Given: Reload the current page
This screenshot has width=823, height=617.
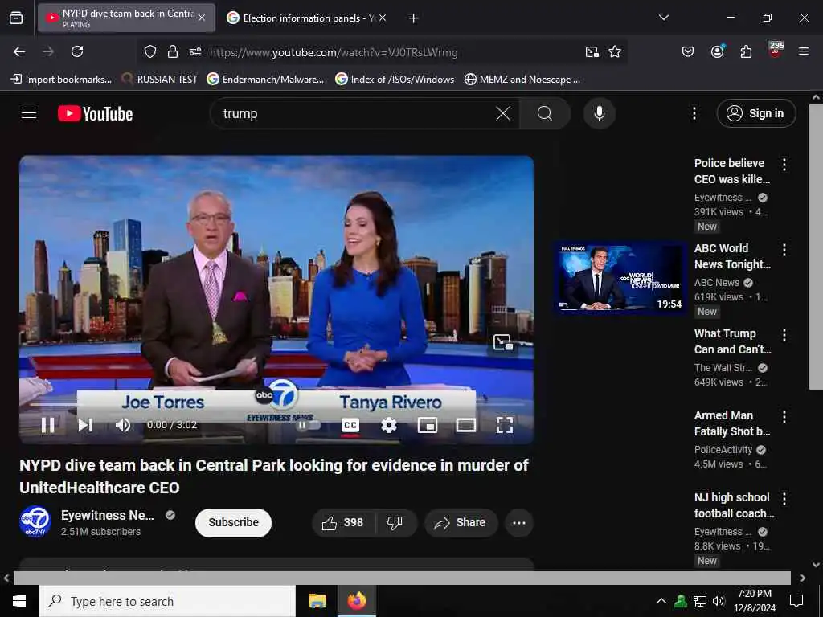Looking at the screenshot, I should [x=77, y=51].
